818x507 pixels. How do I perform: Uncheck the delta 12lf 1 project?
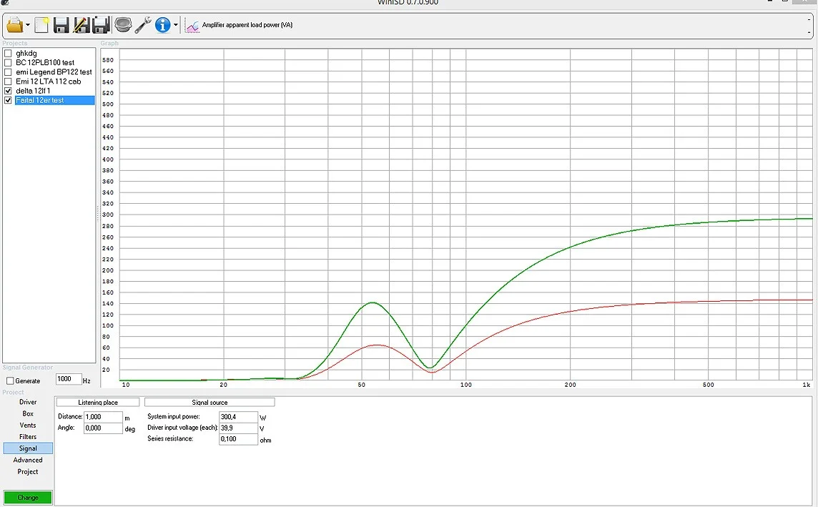click(x=8, y=91)
